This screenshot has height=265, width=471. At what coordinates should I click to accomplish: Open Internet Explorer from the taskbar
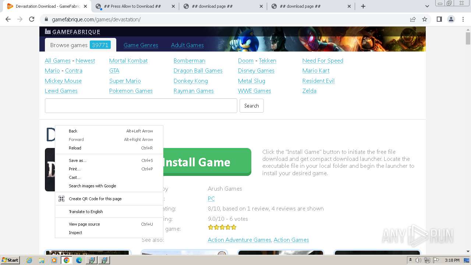(29, 260)
